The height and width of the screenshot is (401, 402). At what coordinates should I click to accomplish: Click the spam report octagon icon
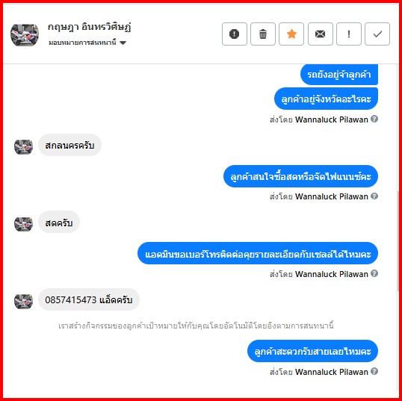(x=235, y=34)
